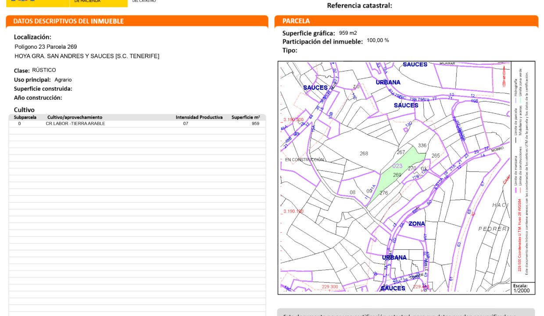
Task: Click the 'Cultivo' section heading
Action: click(24, 110)
